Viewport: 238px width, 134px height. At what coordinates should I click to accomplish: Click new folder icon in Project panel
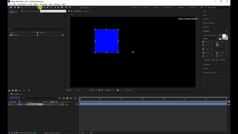[13, 90]
